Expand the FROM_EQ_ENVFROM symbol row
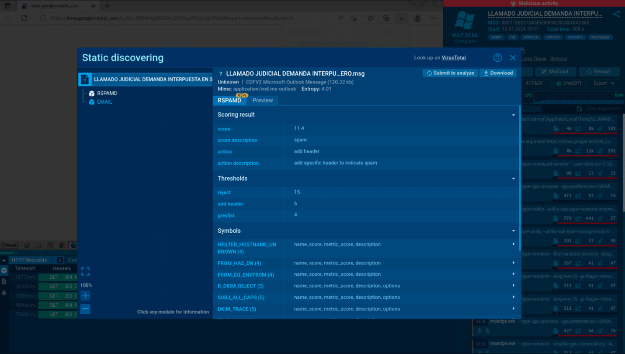625x354 pixels. click(514, 274)
